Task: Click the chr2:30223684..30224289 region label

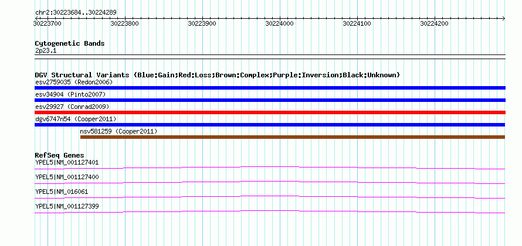Action: (76, 13)
